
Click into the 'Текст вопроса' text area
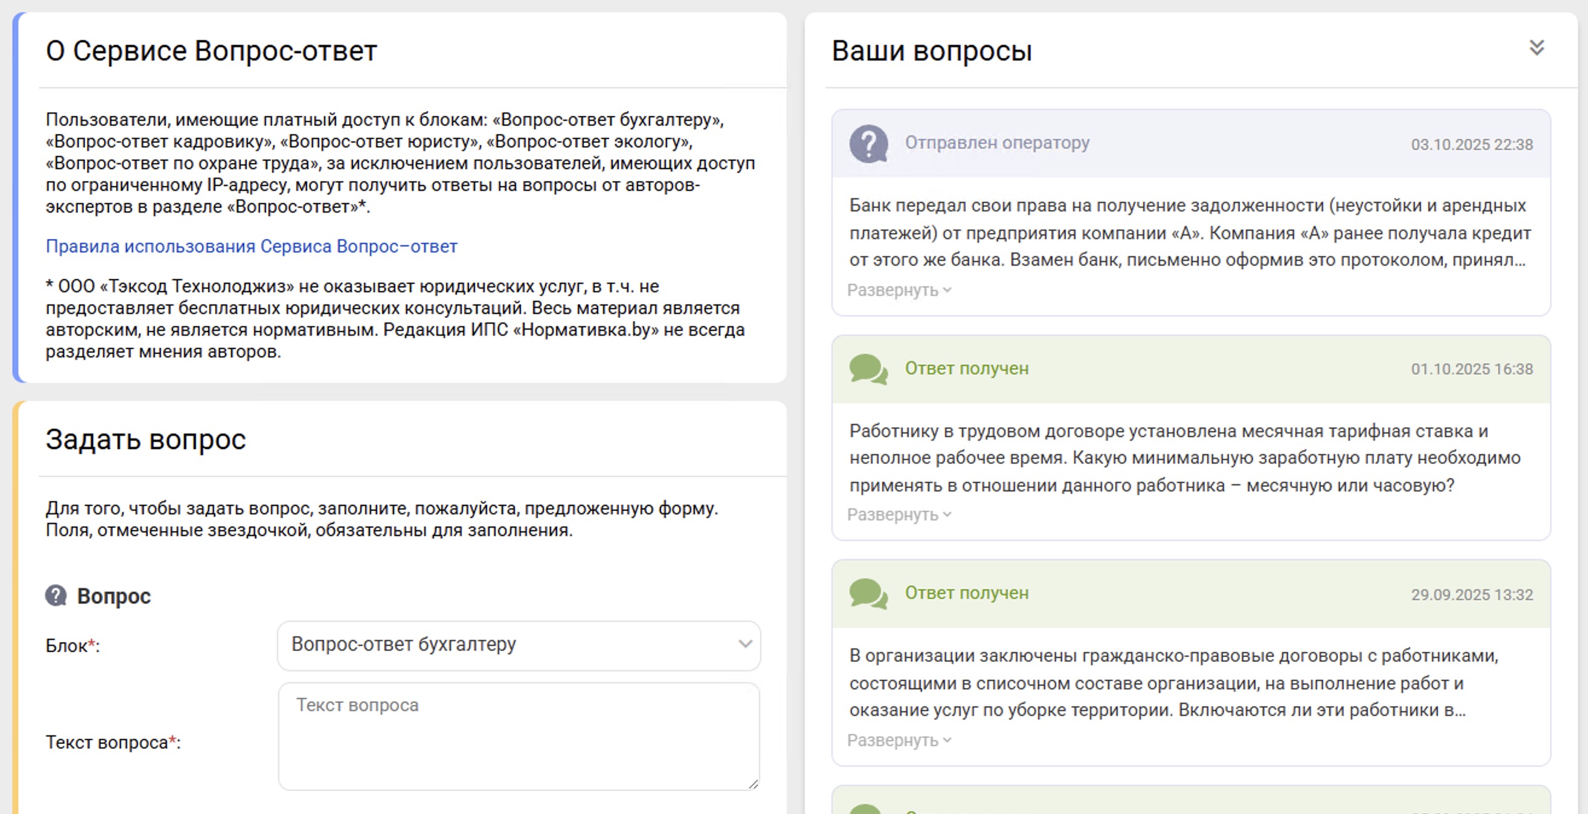pos(518,736)
